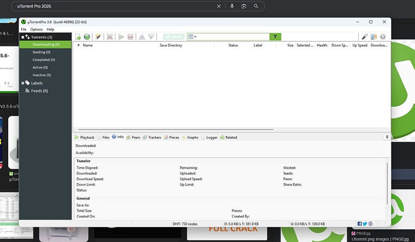Select the Active (0) category
The width and height of the screenshot is (415, 242).
pos(40,67)
